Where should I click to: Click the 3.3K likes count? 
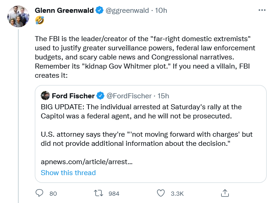click(x=177, y=193)
